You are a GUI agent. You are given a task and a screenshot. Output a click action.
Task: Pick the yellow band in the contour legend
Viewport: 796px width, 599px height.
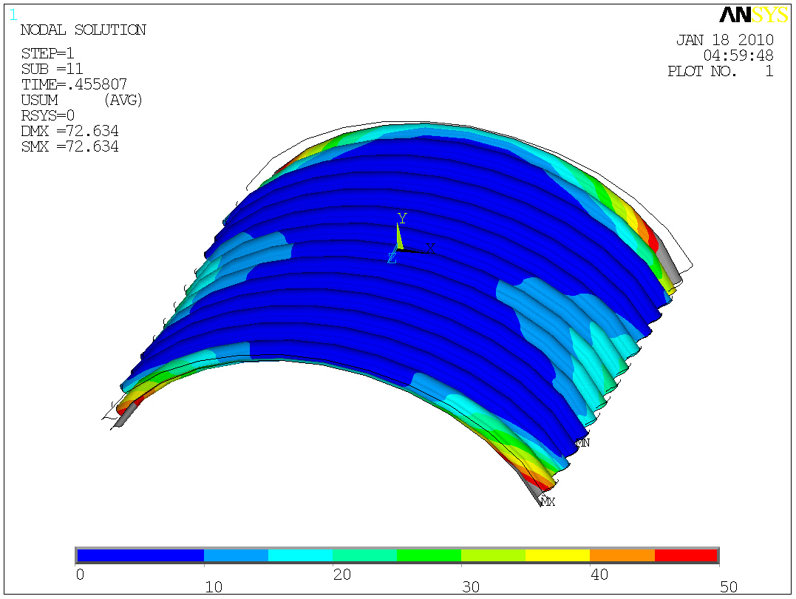click(557, 555)
